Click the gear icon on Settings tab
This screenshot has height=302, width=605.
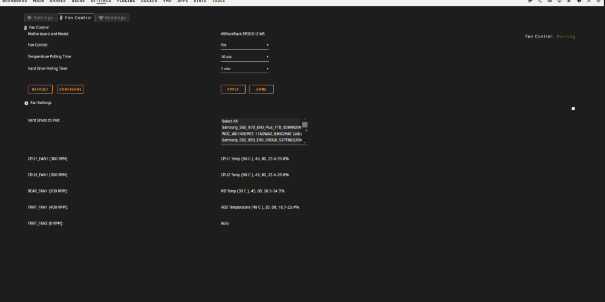click(x=29, y=18)
